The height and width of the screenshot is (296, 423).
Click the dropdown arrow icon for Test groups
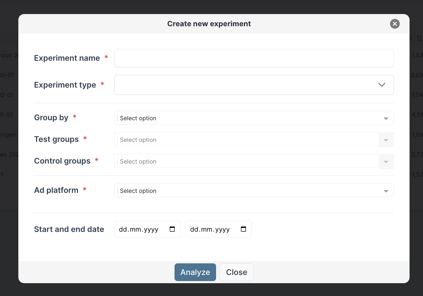coord(386,140)
